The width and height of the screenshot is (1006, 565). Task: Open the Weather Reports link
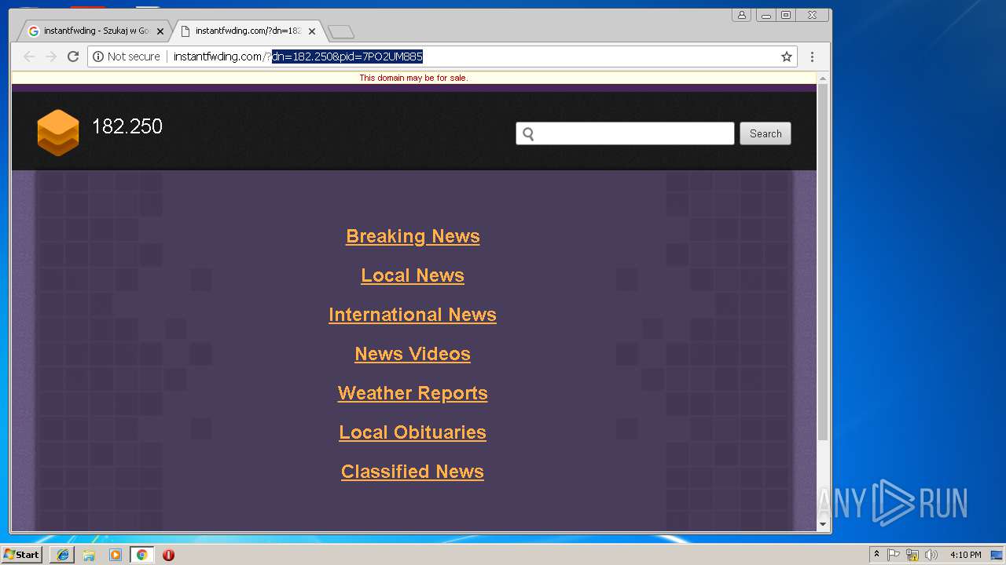click(413, 393)
